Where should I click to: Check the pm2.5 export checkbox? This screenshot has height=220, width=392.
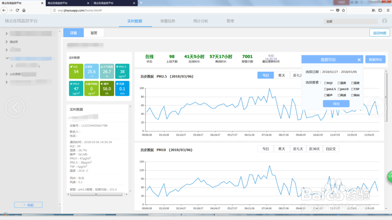point(325,89)
